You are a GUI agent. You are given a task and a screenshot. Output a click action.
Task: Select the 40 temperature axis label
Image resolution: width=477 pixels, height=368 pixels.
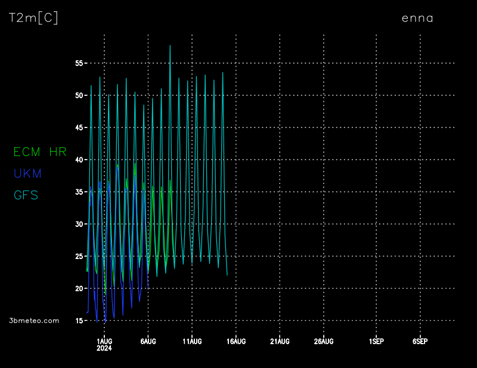[79, 160]
